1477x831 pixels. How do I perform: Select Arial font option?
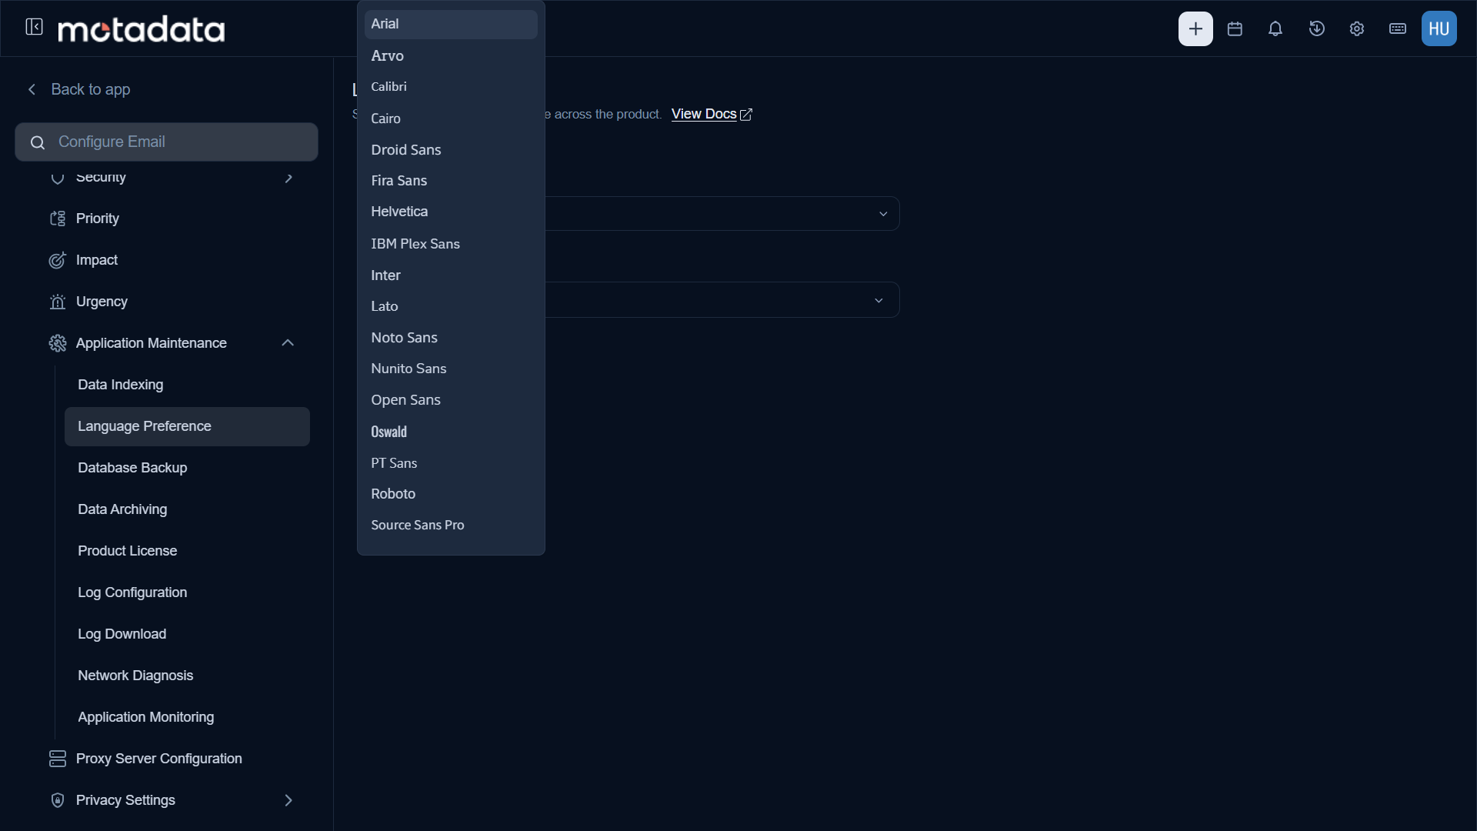click(x=451, y=24)
